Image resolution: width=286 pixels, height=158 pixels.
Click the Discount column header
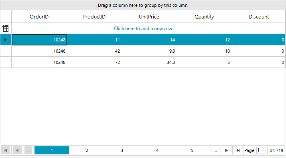258,16
